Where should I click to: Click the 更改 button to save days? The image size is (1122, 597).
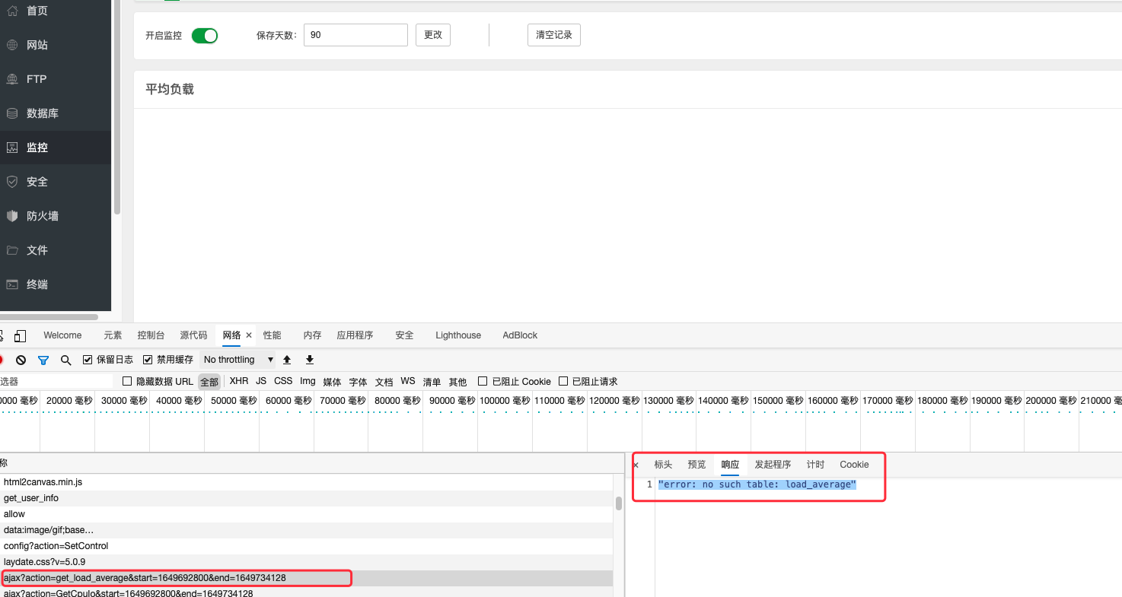(433, 36)
